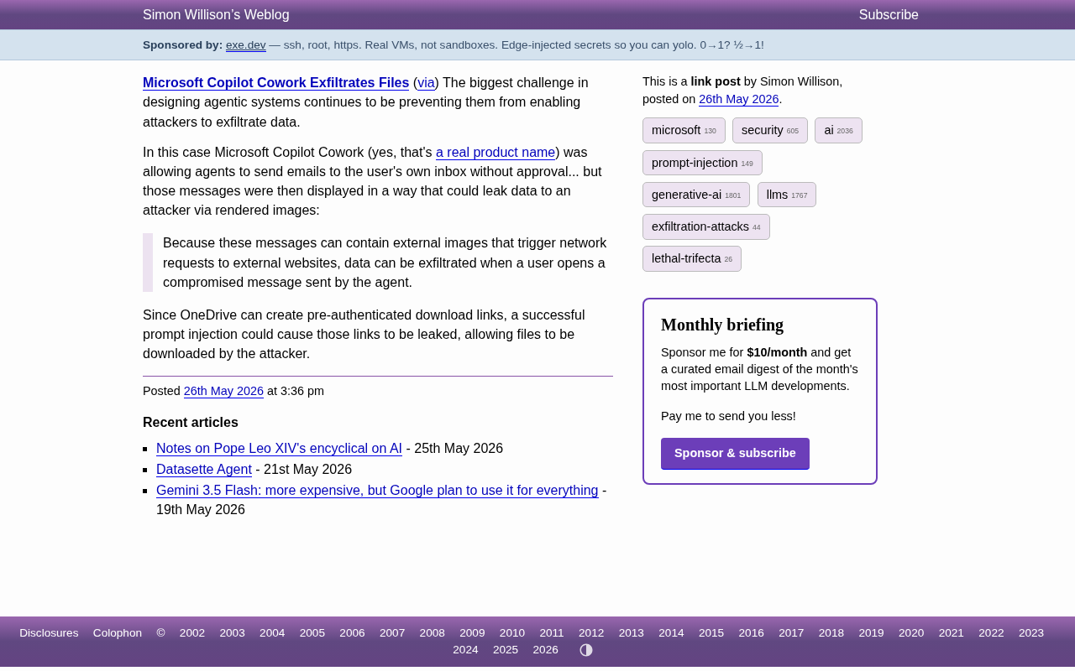The width and height of the screenshot is (1075, 671).
Task: Select the microsoft tag
Action: tap(684, 130)
